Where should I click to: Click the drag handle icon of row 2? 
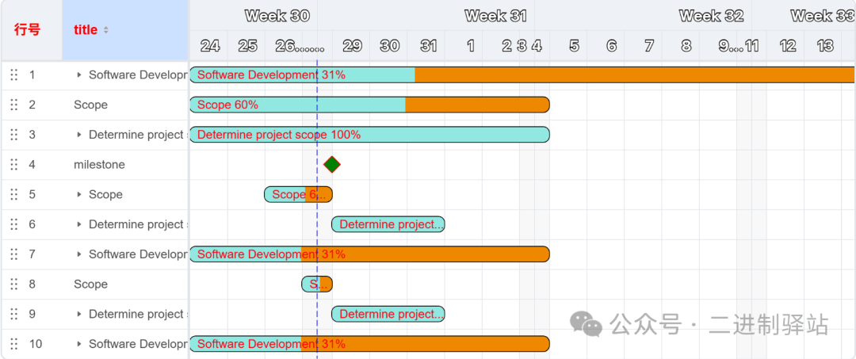(x=13, y=105)
